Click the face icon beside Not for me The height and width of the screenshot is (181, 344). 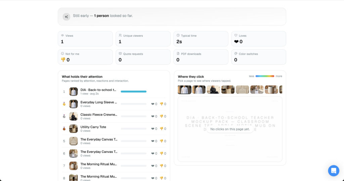point(62,54)
